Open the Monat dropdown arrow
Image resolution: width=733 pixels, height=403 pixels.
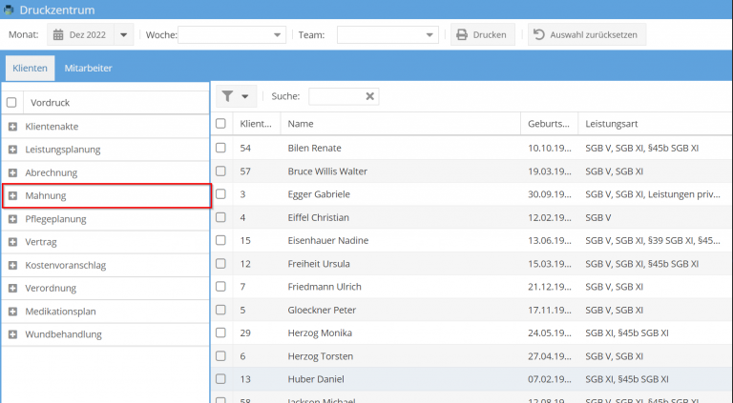124,35
